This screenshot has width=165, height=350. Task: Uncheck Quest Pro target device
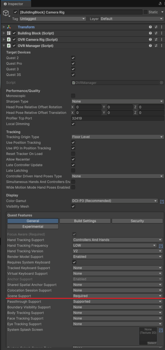73,63
